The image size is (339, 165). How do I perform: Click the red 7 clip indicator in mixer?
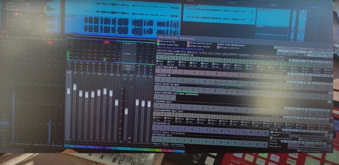pyautogui.click(x=106, y=42)
